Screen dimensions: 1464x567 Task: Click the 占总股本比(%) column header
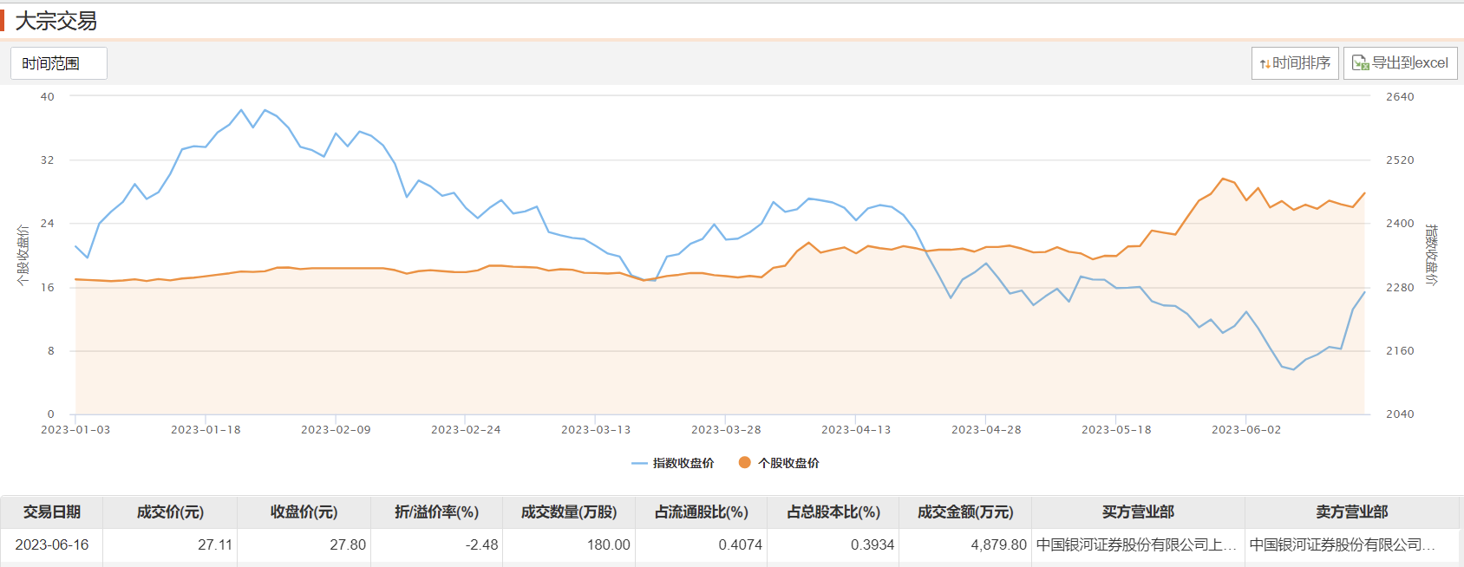[x=833, y=512]
